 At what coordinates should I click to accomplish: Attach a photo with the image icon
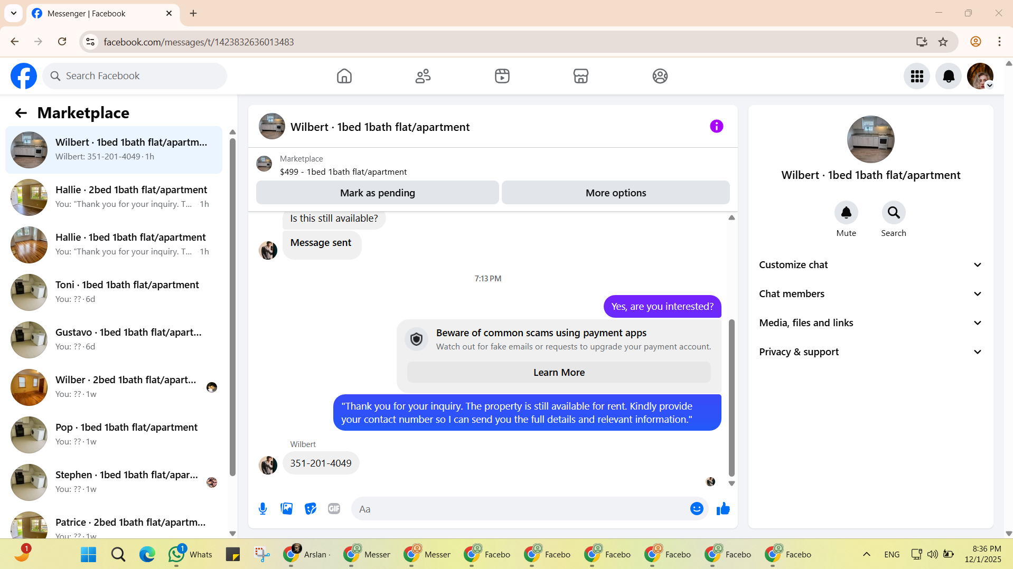pyautogui.click(x=287, y=509)
